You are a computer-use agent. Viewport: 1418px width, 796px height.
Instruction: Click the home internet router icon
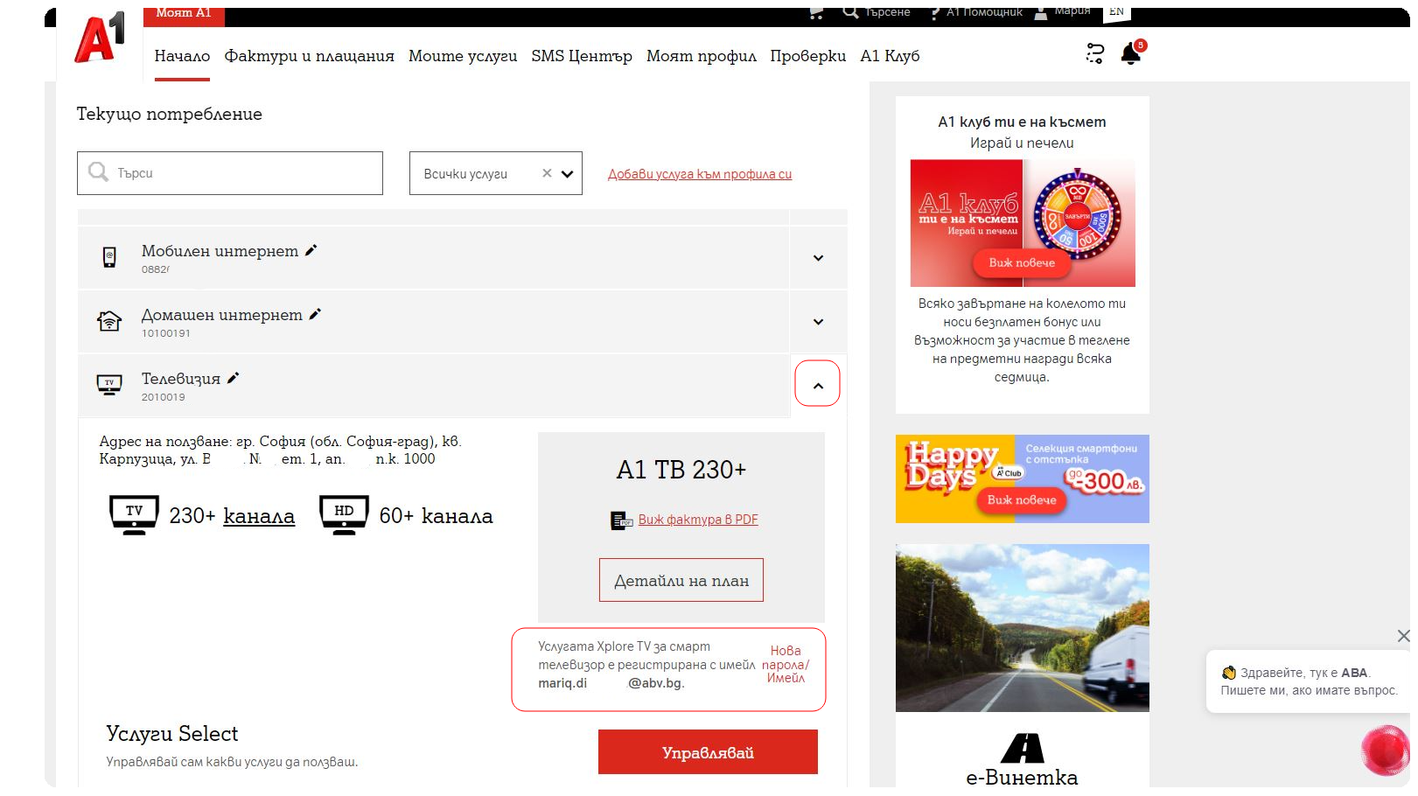tap(109, 321)
